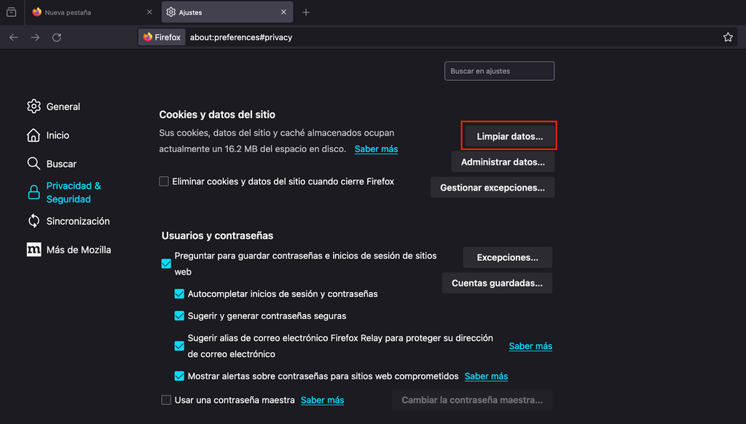Open the Buscar settings via magnifier icon
This screenshot has width=746, height=424.
(x=34, y=163)
